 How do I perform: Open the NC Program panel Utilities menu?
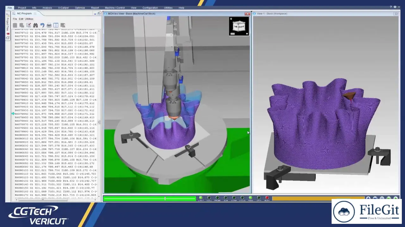click(x=29, y=19)
